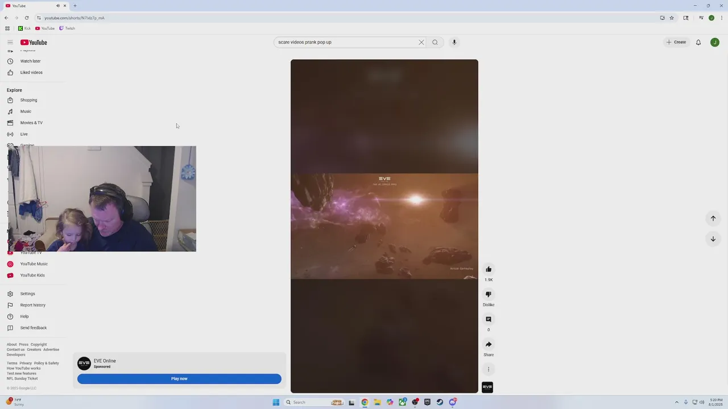The height and width of the screenshot is (409, 728).
Task: Click the address bar URL
Action: click(x=75, y=18)
